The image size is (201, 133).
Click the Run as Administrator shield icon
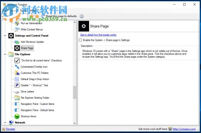pyautogui.click(x=17, y=23)
